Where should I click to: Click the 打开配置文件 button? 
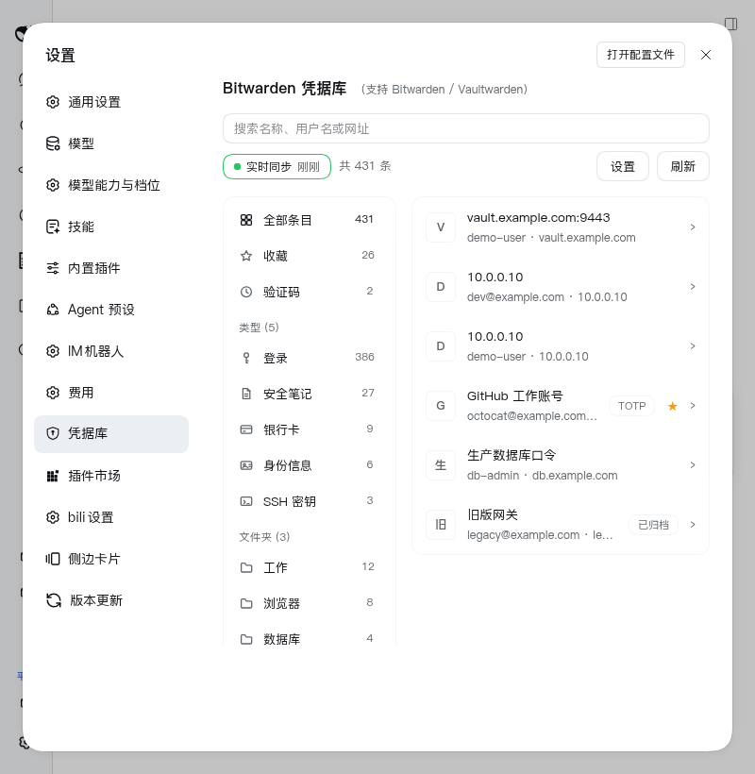[x=641, y=55]
